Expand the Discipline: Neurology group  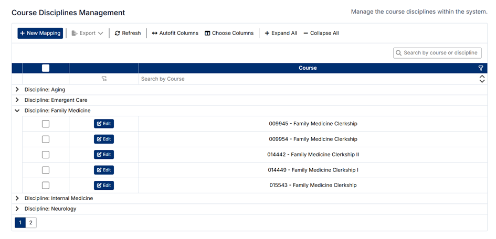click(17, 209)
